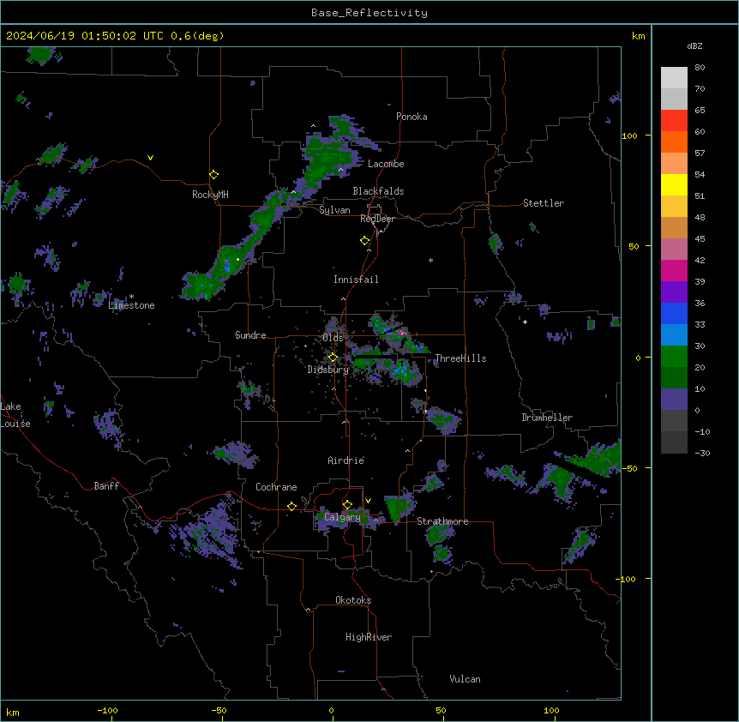The height and width of the screenshot is (722, 739).
Task: Click the 50 tick label on the horizontal axis
Action: tap(441, 710)
